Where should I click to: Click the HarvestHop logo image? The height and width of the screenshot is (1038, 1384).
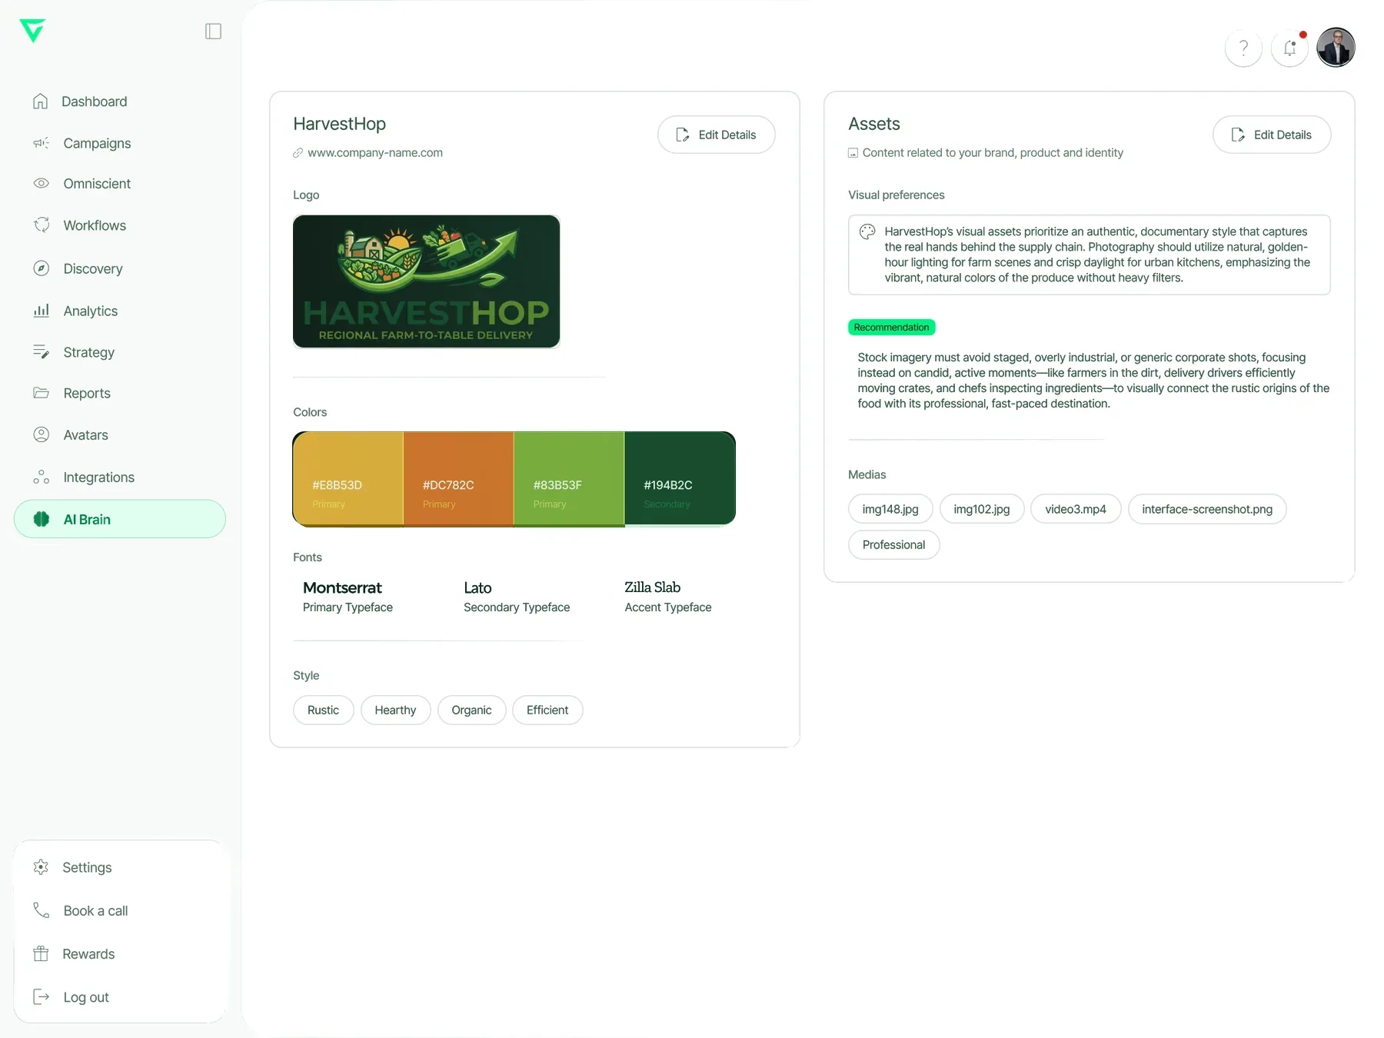tap(427, 281)
